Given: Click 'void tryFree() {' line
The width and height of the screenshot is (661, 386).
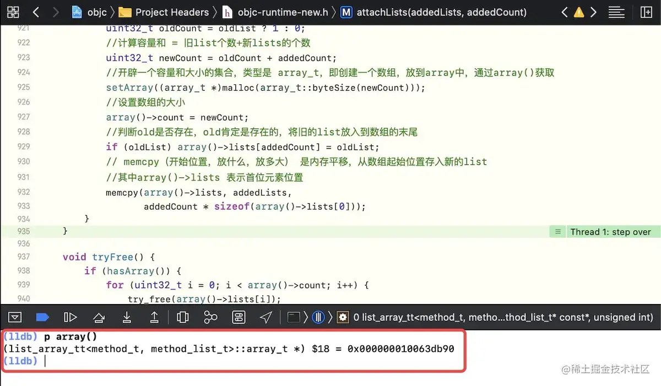Looking at the screenshot, I should (109, 257).
